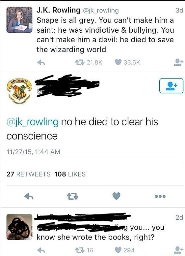Reply to the 'clear his conscience' tweet
Viewport: 185px width, 256px height.
[x=29, y=196]
